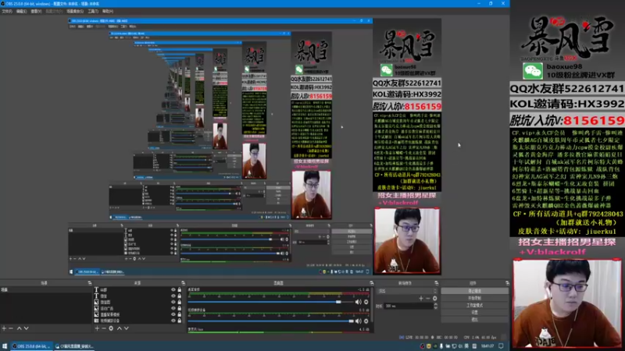Image resolution: width=625 pixels, height=351 pixels.
Task: Unlock the top text source lock icon
Action: click(x=180, y=290)
